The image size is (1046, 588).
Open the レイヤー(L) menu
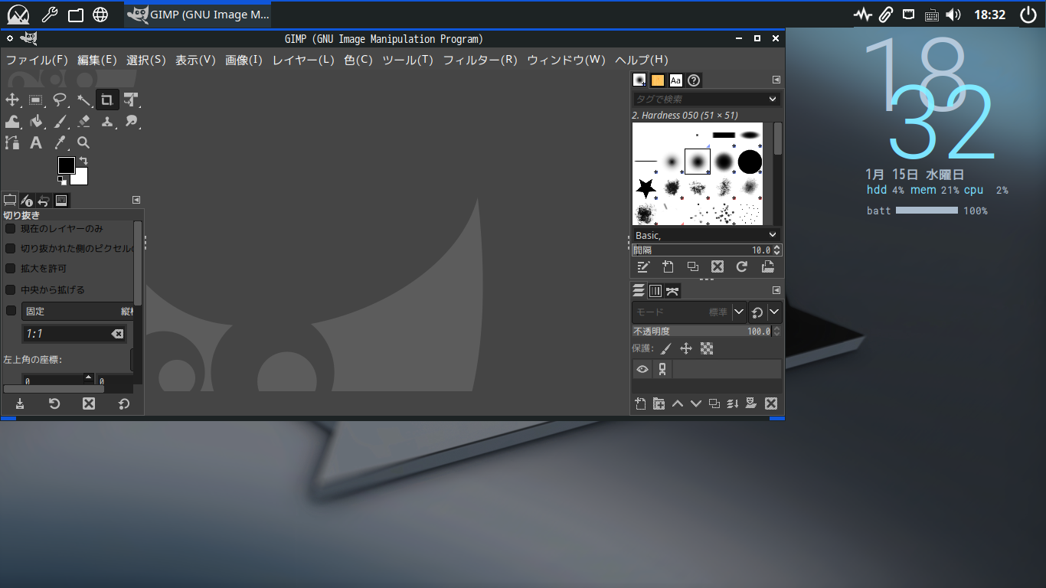point(303,60)
